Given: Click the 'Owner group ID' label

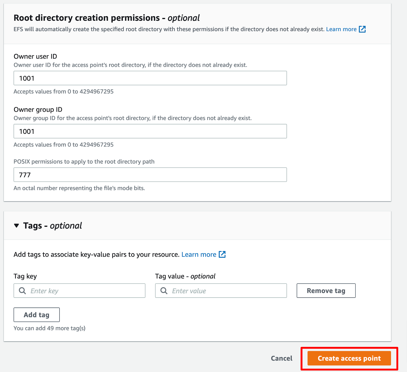Looking at the screenshot, I should coord(38,109).
